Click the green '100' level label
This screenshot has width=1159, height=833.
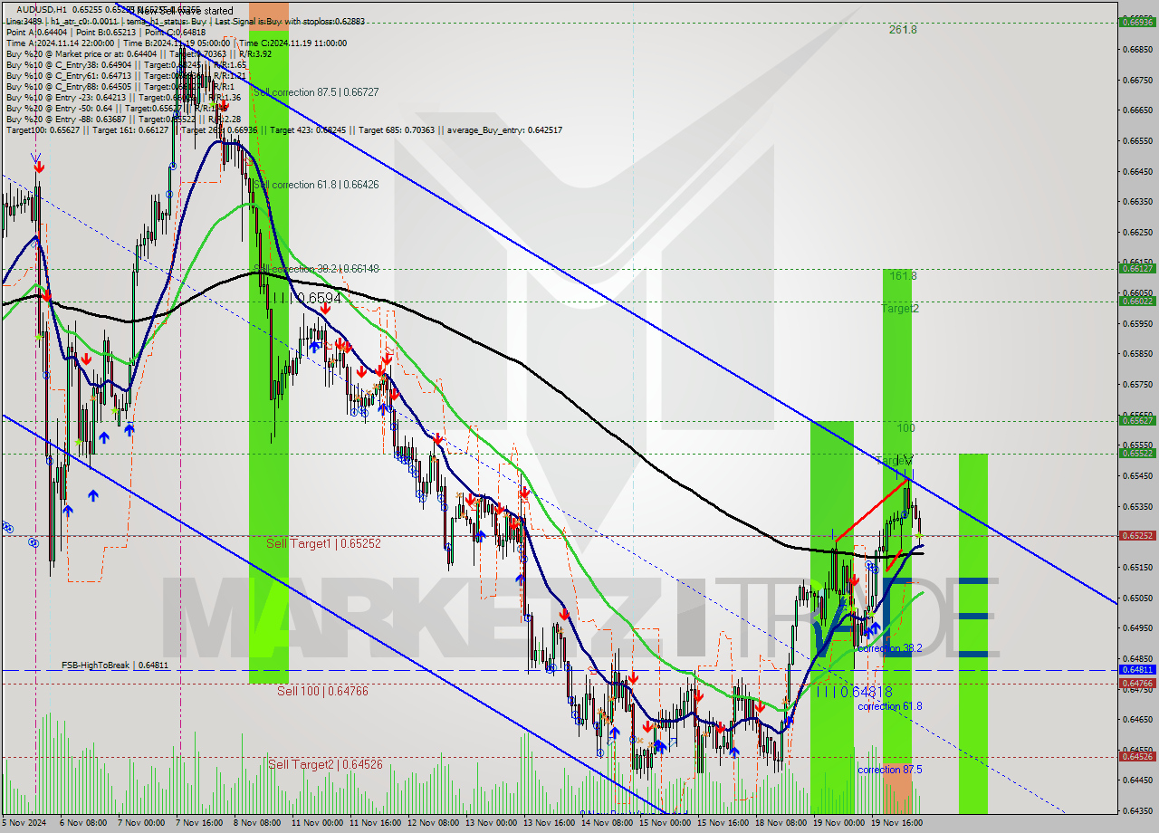tap(906, 427)
